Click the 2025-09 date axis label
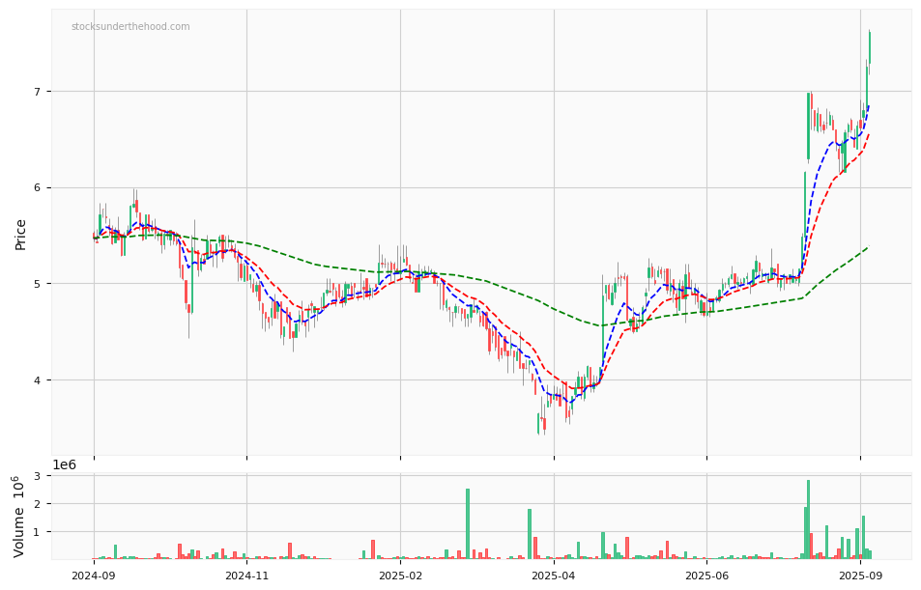The width and height of the screenshot is (921, 590). pos(860,576)
